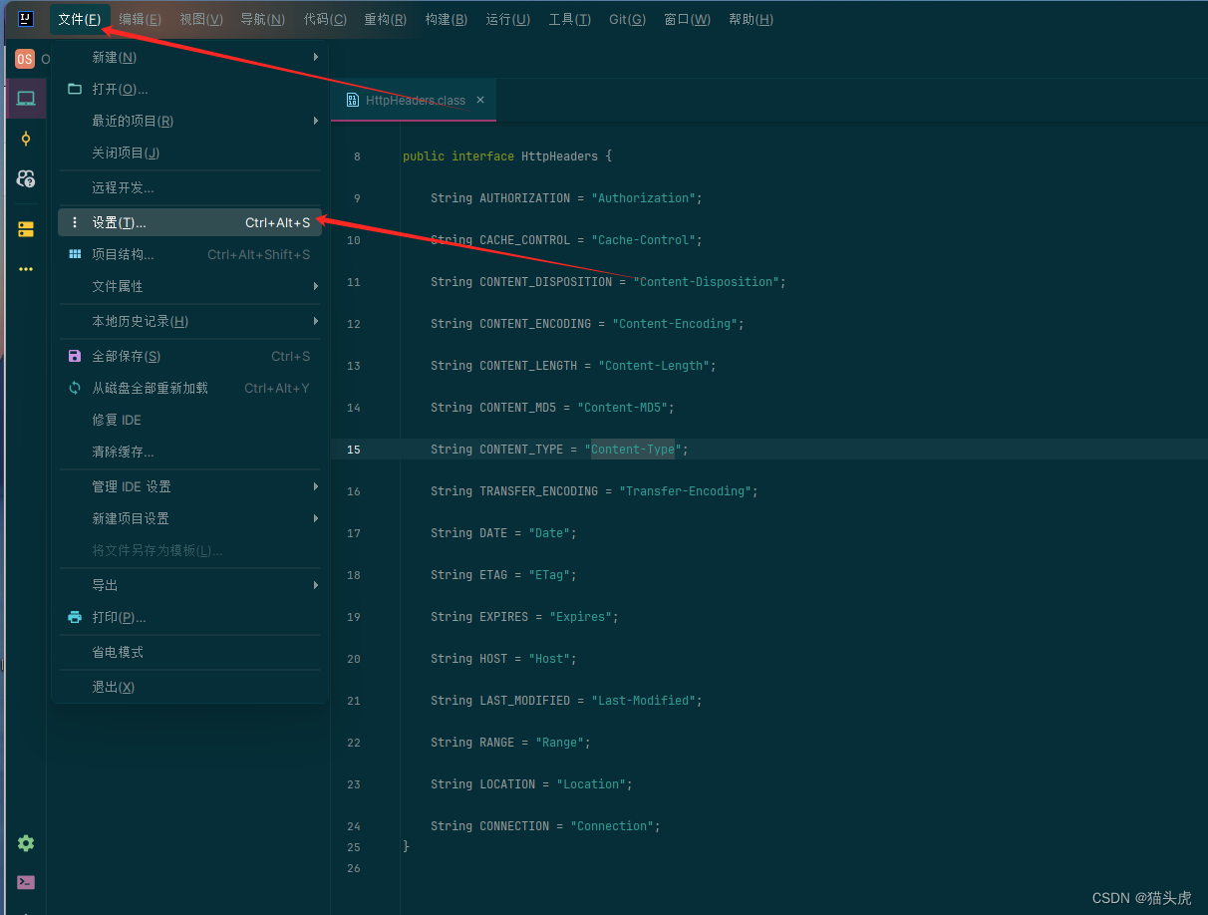Click "Content-MD5" string on line 14
Image resolution: width=1208 pixels, height=915 pixels.
point(623,408)
